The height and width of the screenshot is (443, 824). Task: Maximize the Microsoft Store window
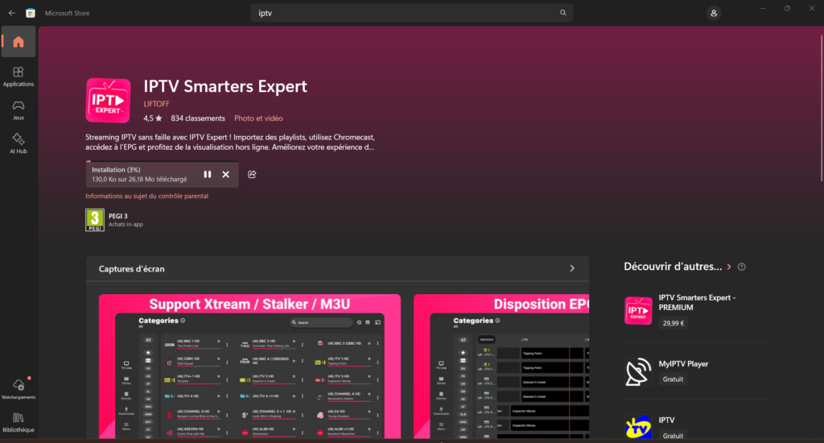tap(787, 8)
